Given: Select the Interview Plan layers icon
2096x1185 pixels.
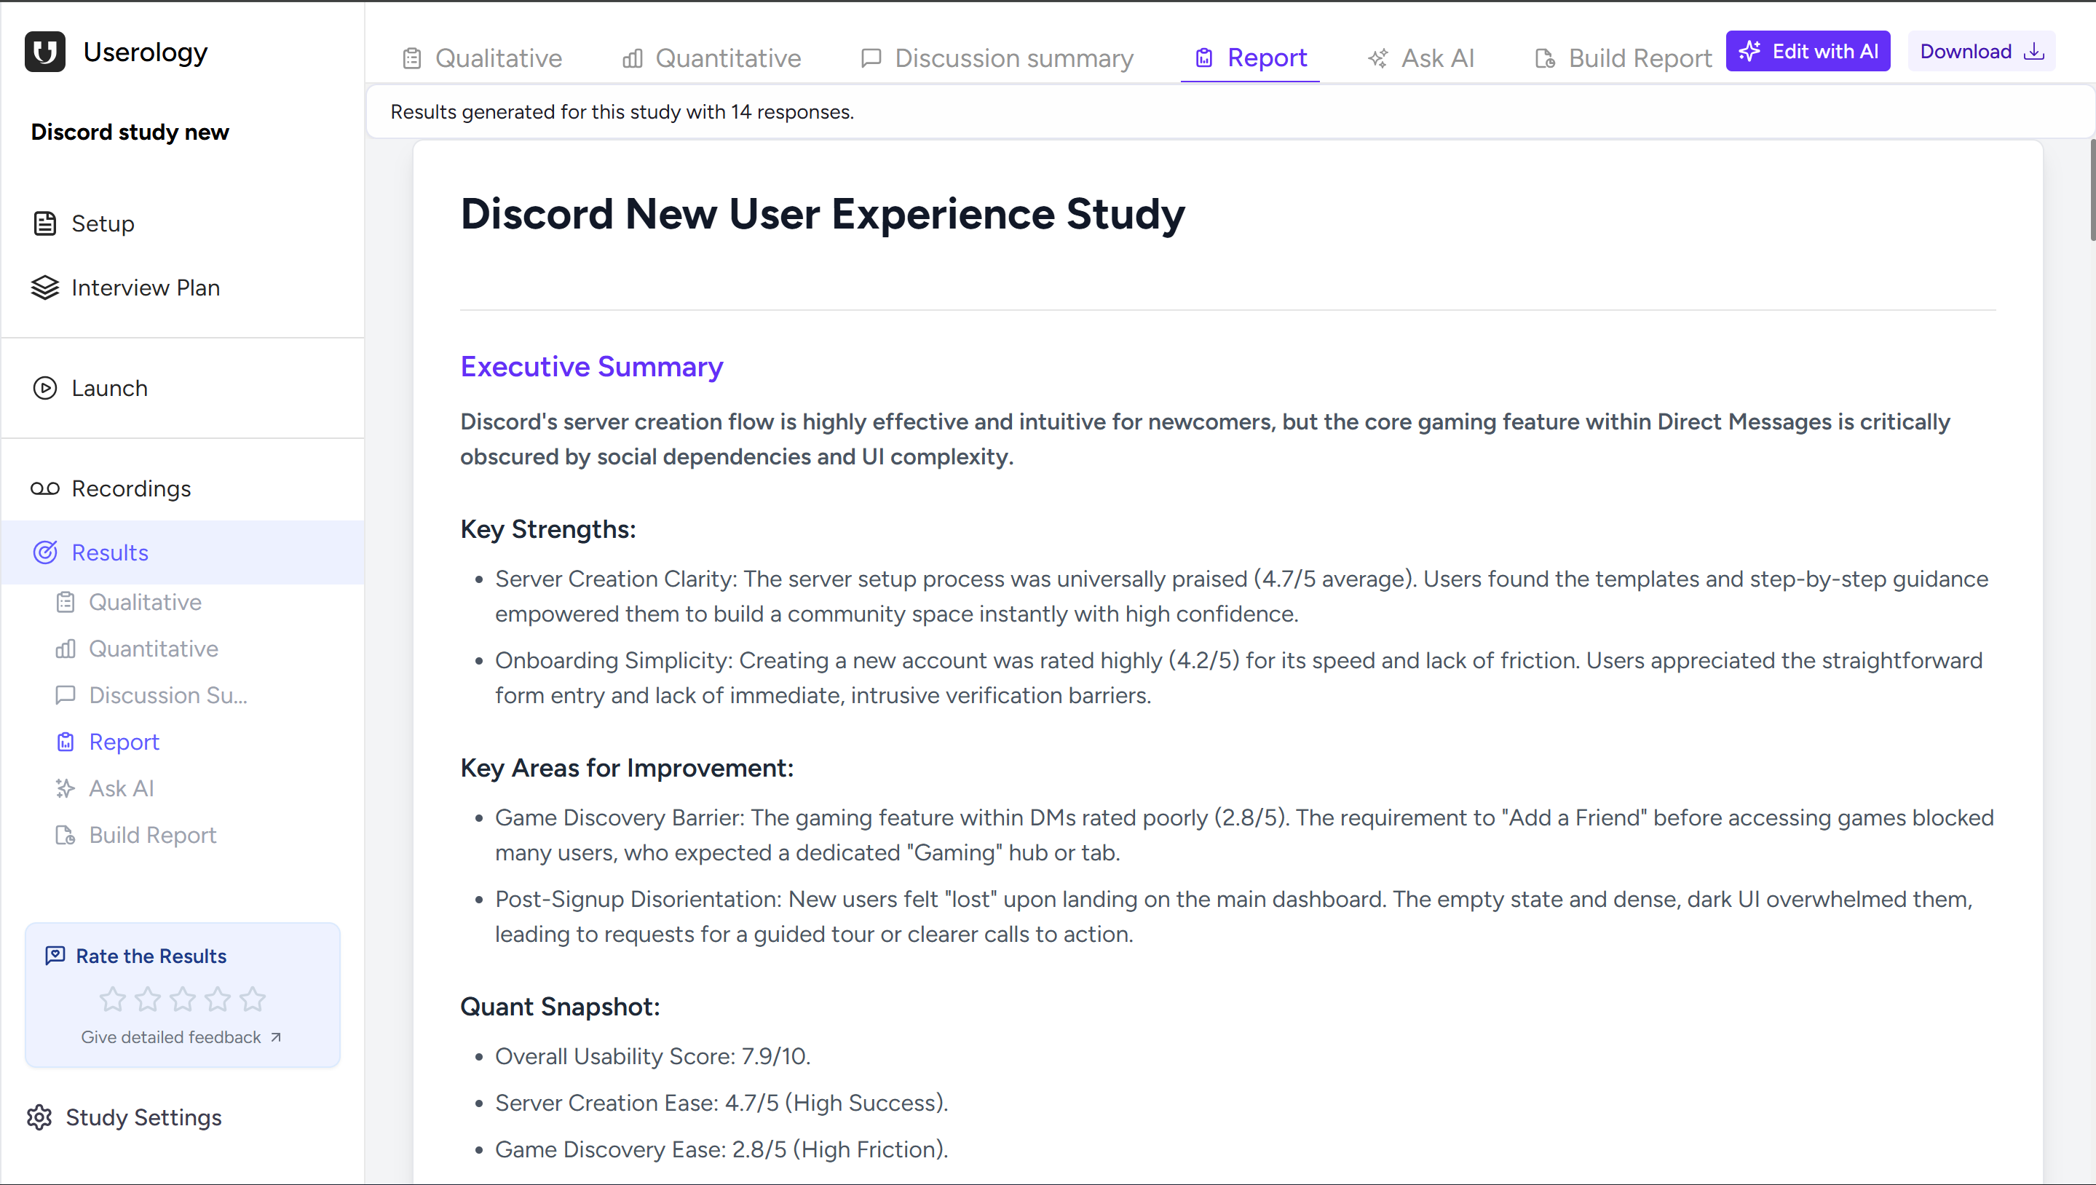Looking at the screenshot, I should [44, 287].
